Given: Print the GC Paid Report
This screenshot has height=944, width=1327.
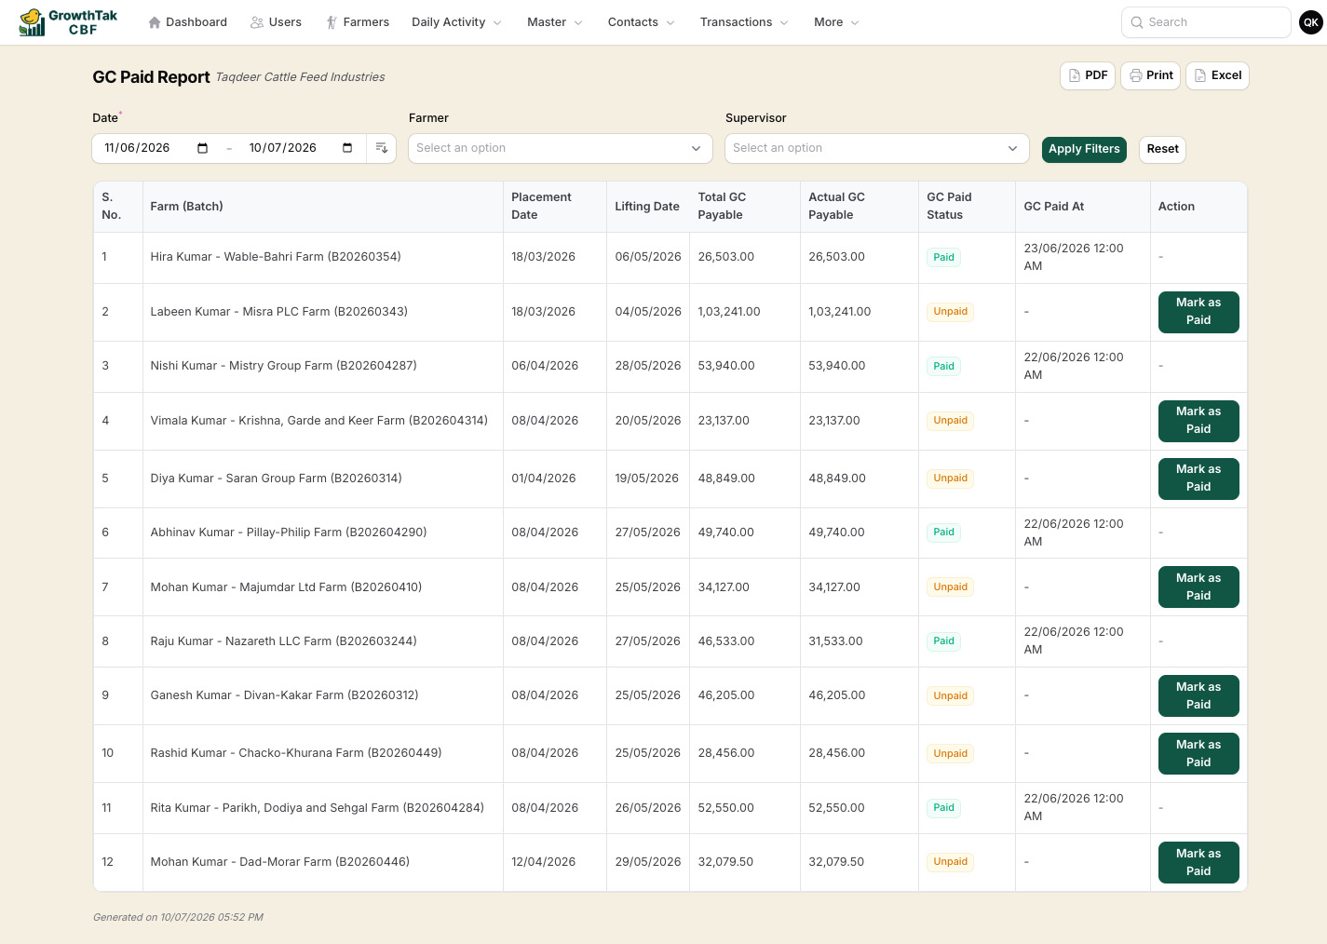Looking at the screenshot, I should (1151, 75).
